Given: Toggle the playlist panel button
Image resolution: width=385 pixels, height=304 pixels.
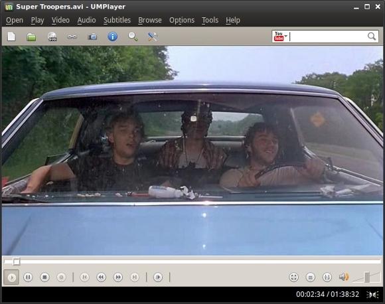Looking at the screenshot, I should tap(311, 277).
